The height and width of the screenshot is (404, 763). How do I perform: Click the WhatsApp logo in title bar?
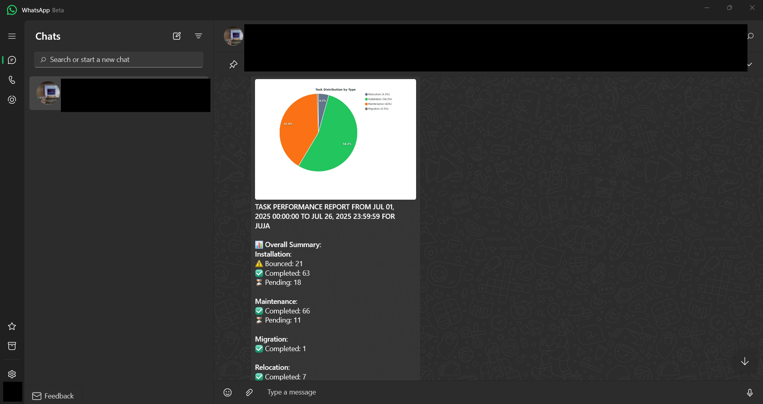pos(12,10)
